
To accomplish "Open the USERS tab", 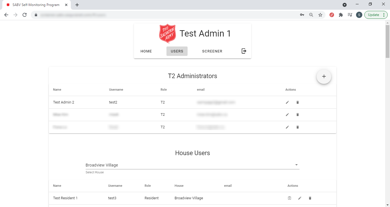I will coord(177,51).
